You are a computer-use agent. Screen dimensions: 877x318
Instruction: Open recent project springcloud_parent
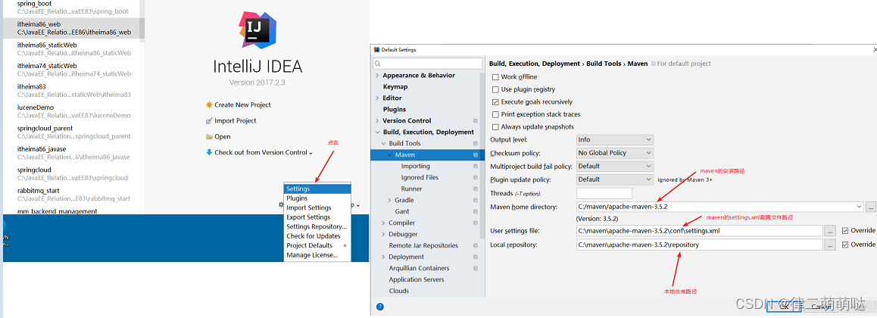pos(73,132)
